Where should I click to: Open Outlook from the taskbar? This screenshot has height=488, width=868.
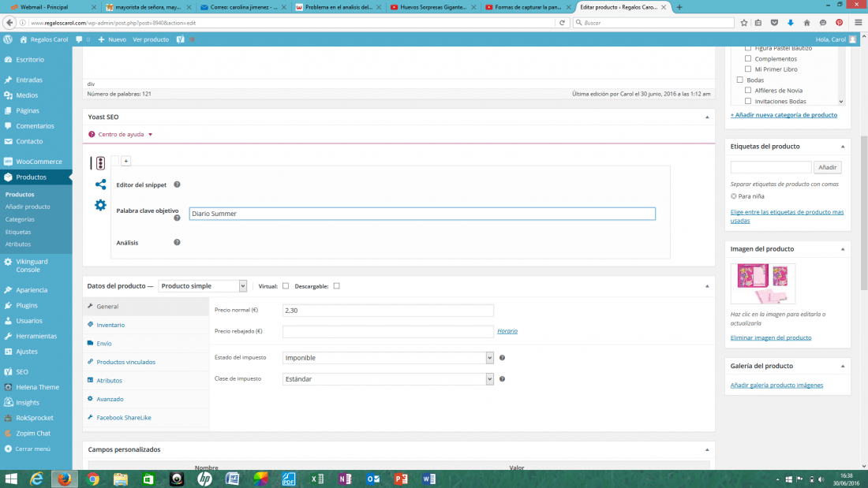(373, 479)
